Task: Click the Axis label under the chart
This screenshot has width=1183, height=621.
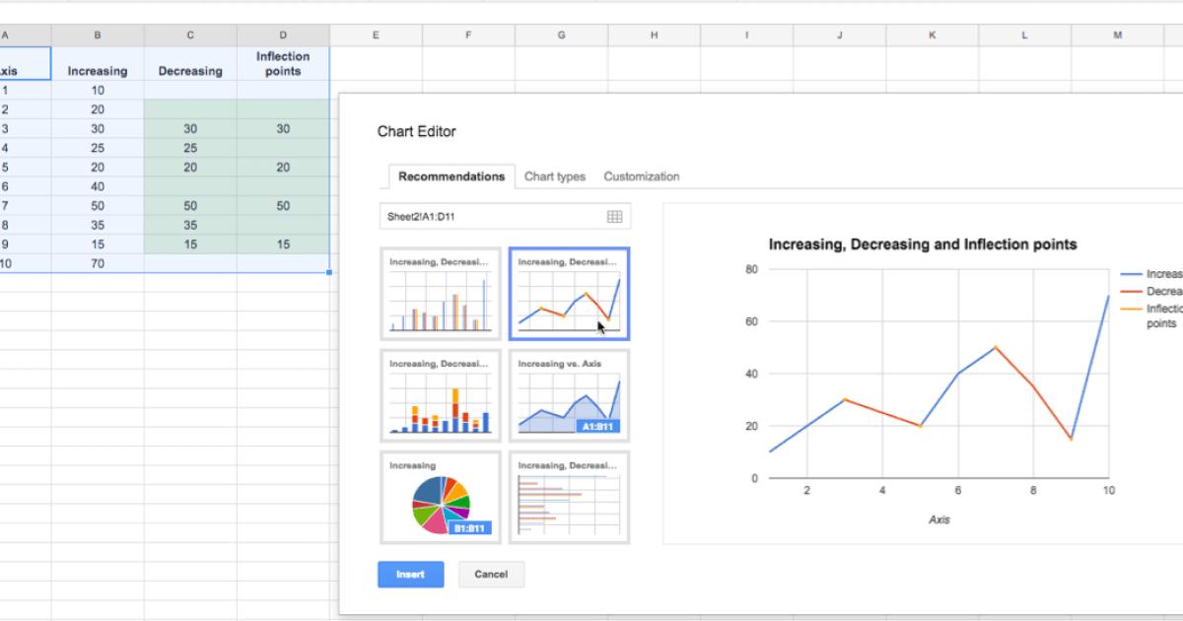Action: tap(939, 518)
